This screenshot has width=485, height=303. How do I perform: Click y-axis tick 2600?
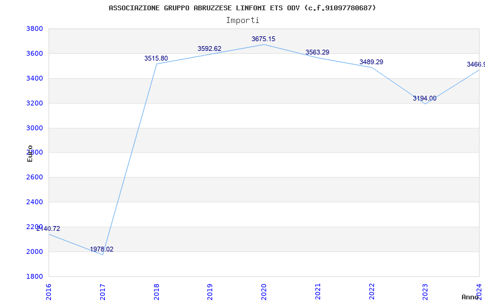pyautogui.click(x=33, y=178)
